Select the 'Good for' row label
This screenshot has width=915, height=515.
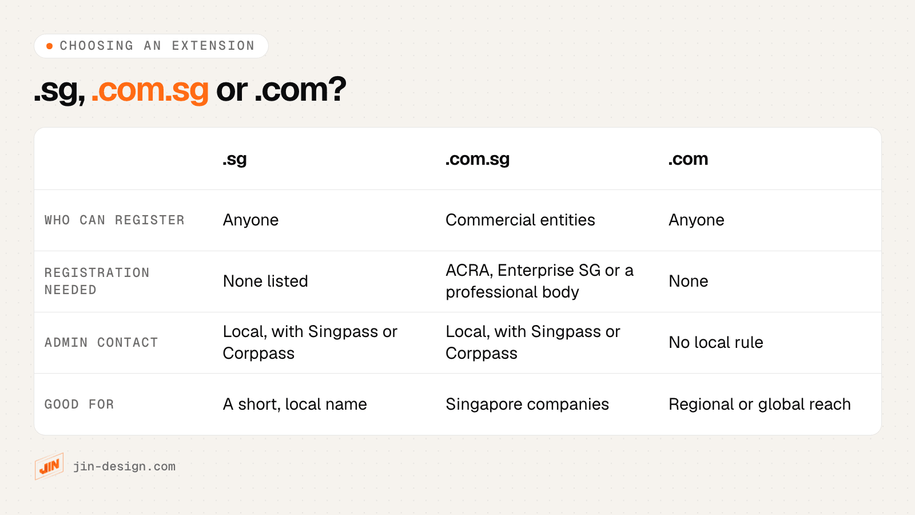click(79, 405)
